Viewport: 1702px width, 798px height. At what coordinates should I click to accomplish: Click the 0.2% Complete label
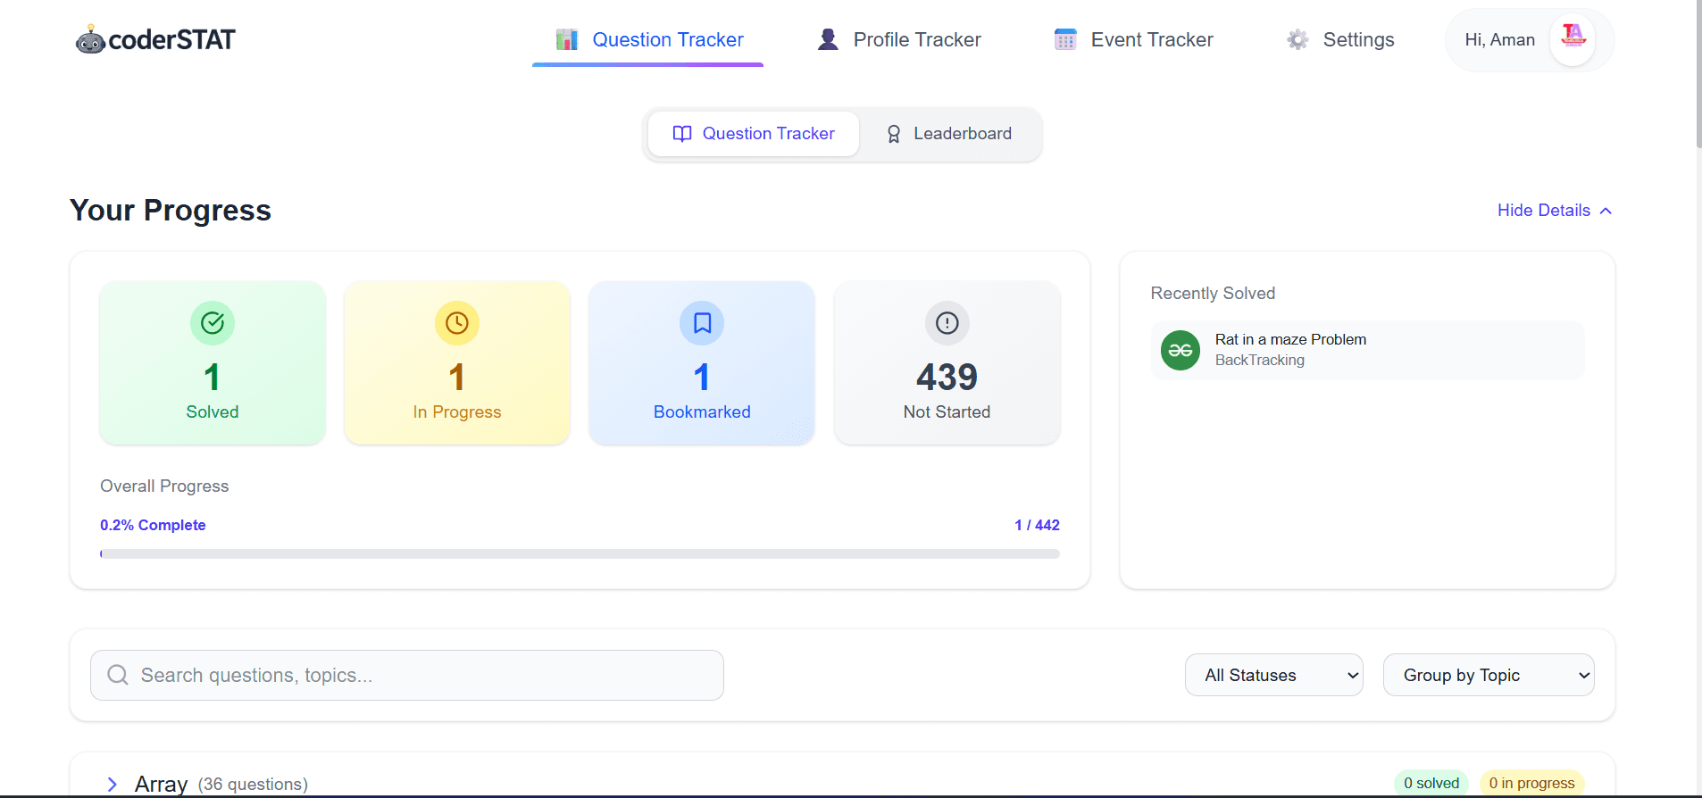pyautogui.click(x=153, y=525)
